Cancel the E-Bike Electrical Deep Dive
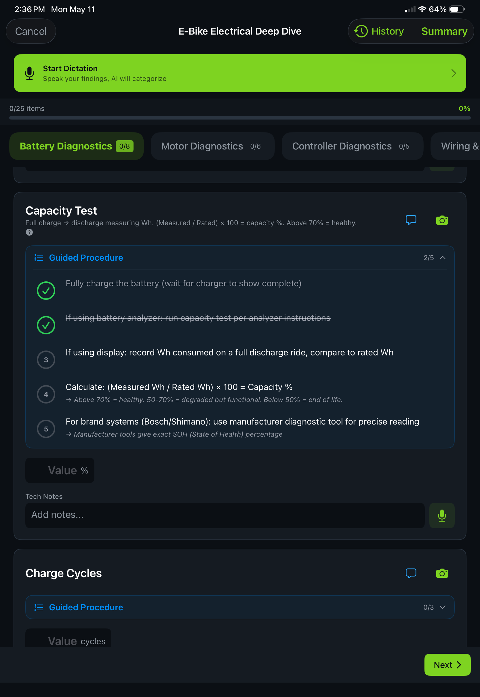 pos(31,31)
